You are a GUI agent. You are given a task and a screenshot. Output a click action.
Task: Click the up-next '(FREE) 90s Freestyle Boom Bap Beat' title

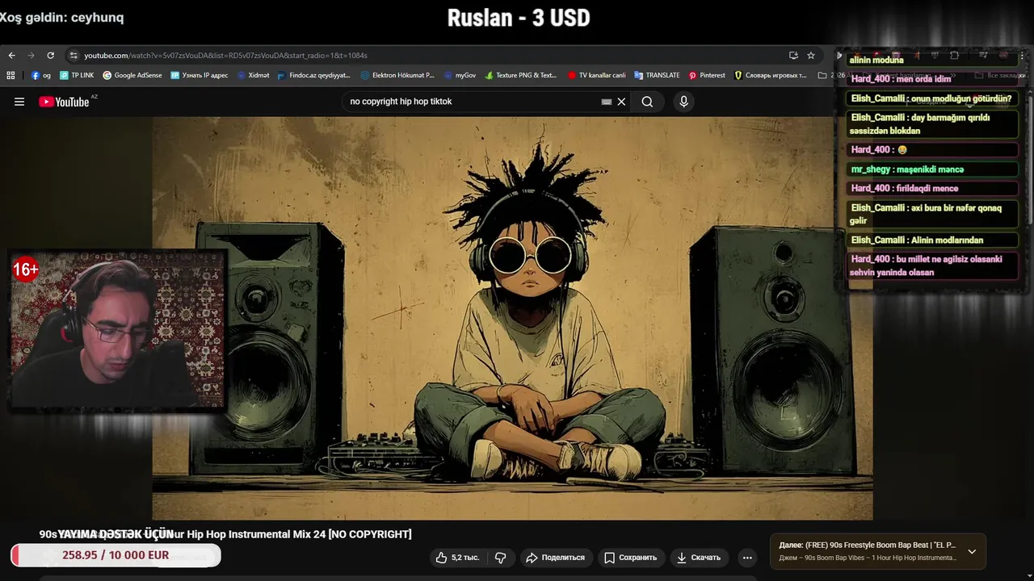867,545
